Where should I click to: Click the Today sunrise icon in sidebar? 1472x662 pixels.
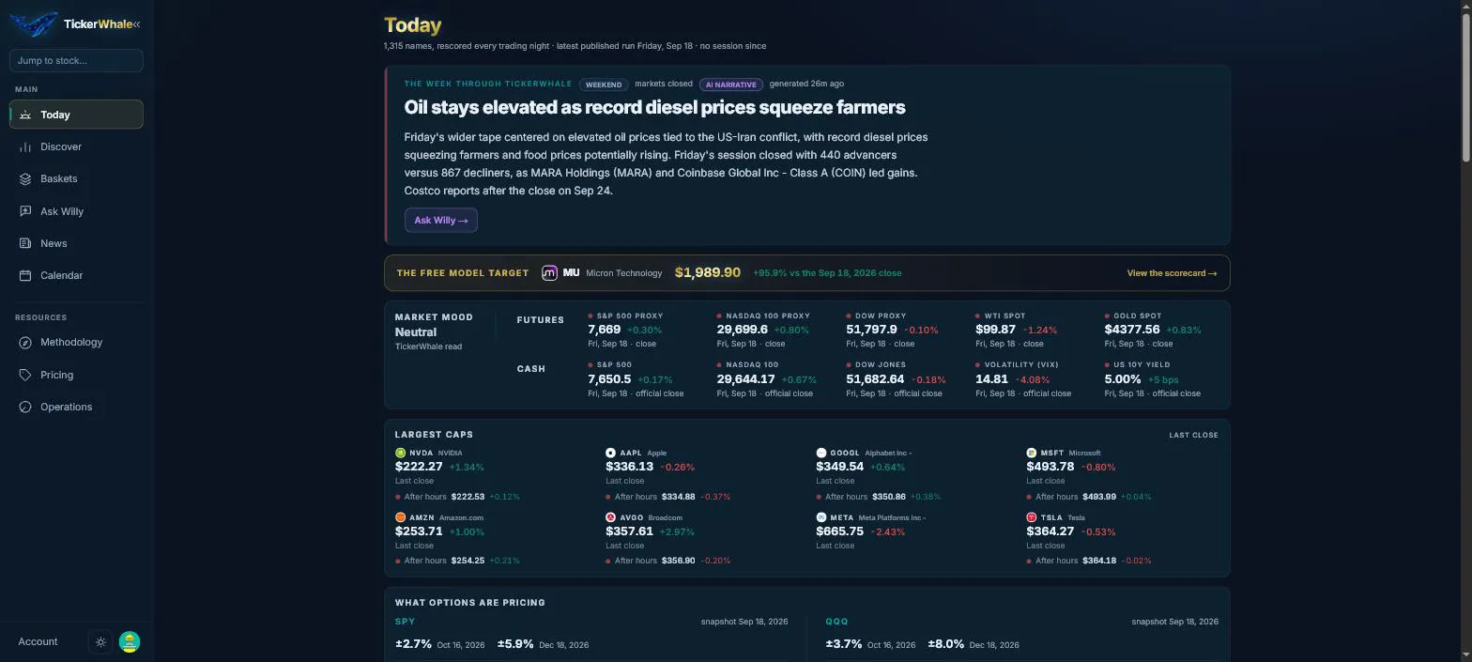[25, 115]
